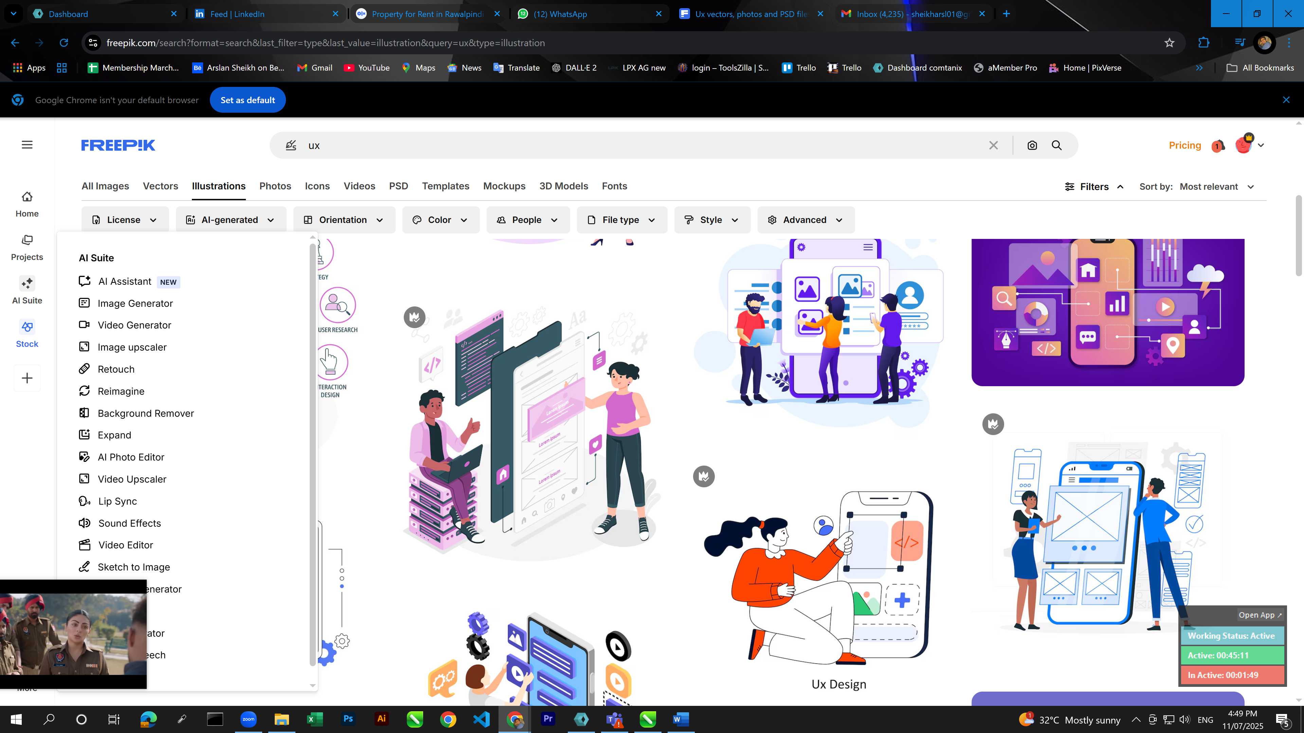Viewport: 1304px width, 733px height.
Task: Dismiss the default browser notification bar
Action: pos(1286,100)
